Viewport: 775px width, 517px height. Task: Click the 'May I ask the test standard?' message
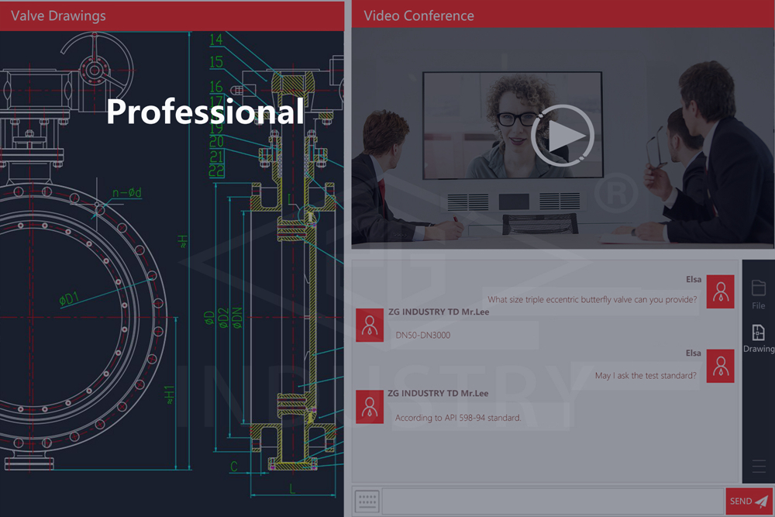click(645, 375)
